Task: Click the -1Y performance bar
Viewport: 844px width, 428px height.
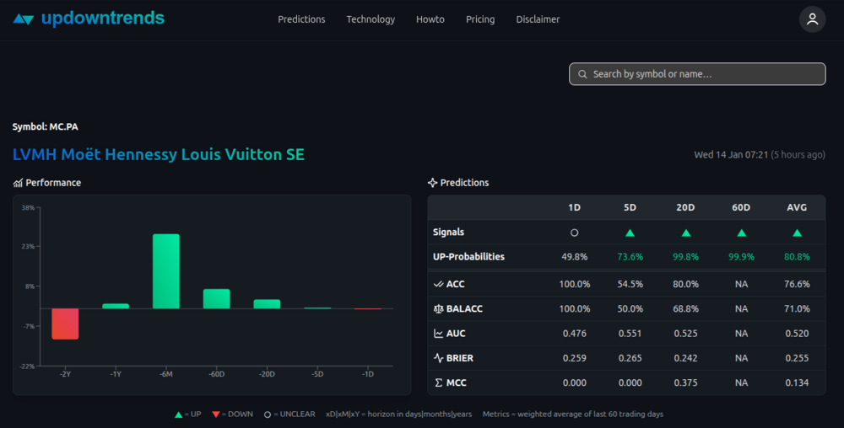Action: 116,306
